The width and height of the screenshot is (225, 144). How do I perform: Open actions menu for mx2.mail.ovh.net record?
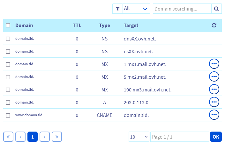click(x=214, y=77)
